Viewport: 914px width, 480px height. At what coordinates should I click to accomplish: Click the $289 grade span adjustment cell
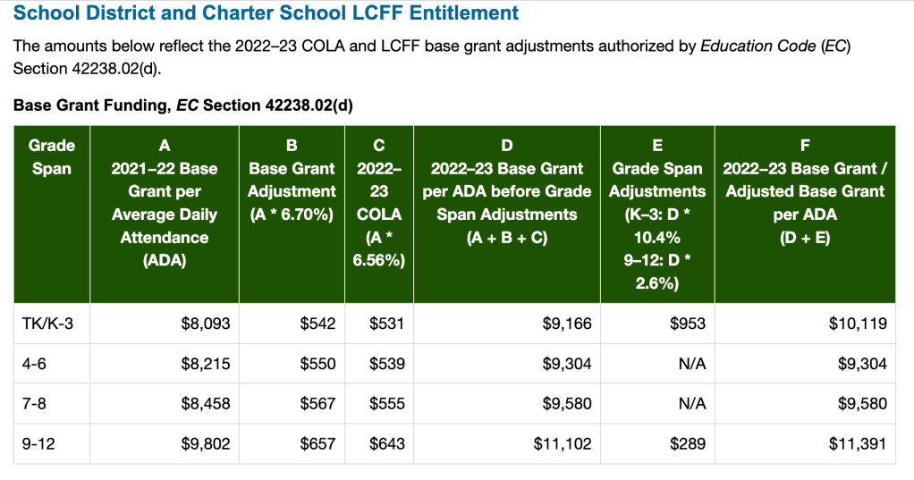688,443
